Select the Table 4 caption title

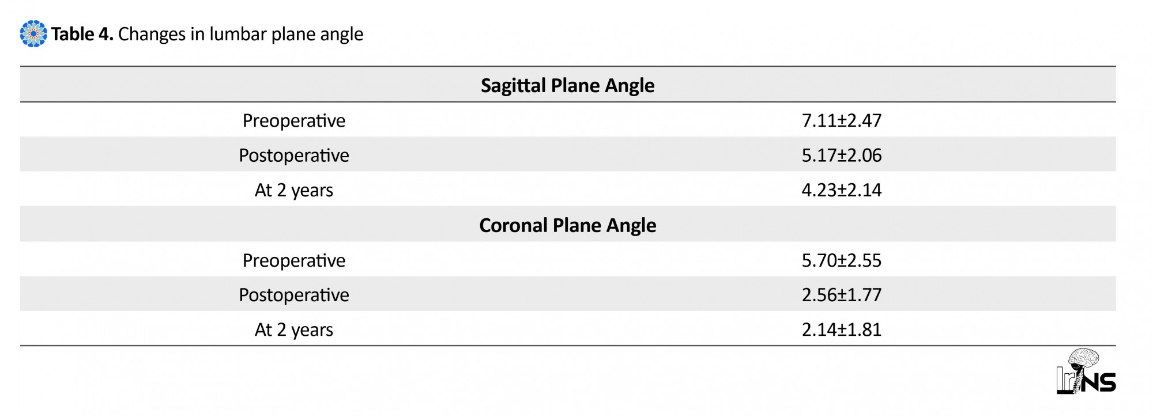208,34
